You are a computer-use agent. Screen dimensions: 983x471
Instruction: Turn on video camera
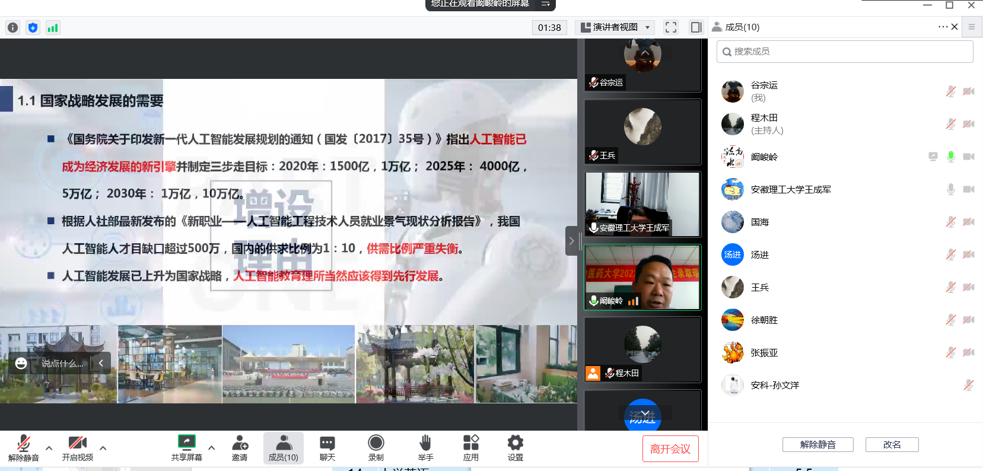click(x=77, y=448)
